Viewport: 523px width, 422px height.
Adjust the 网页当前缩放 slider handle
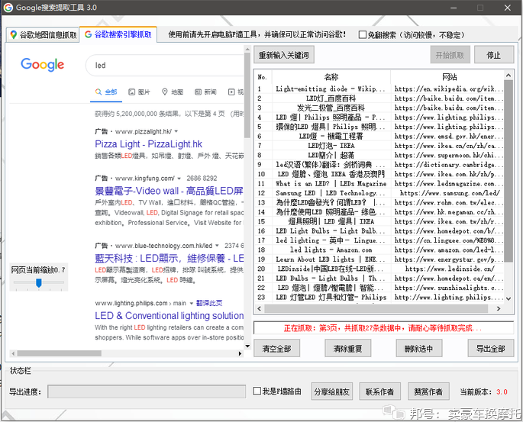(39, 282)
